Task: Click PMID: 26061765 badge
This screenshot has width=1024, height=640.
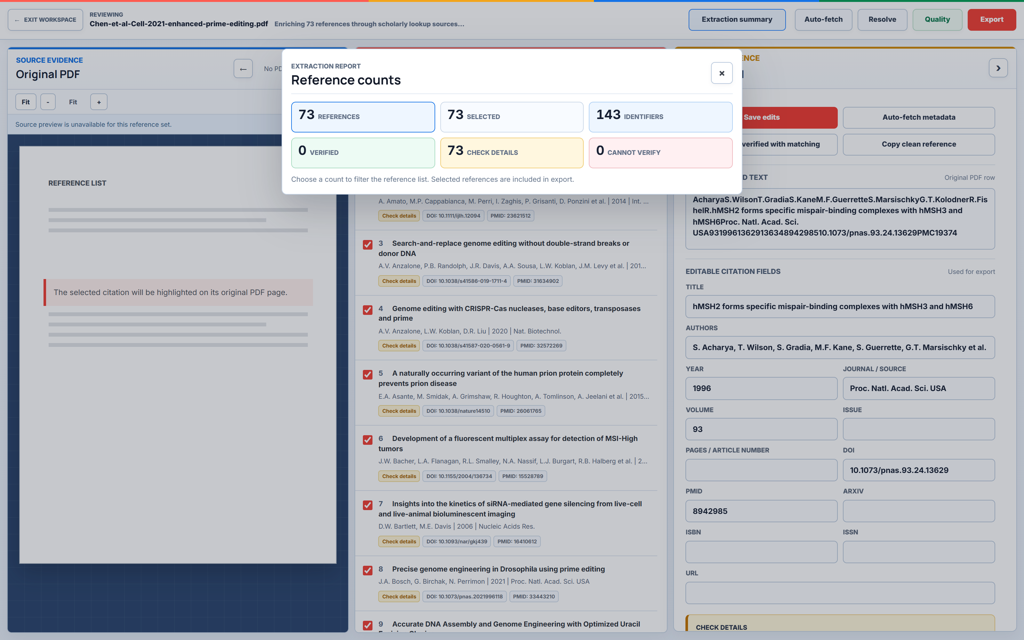Action: coord(520,411)
